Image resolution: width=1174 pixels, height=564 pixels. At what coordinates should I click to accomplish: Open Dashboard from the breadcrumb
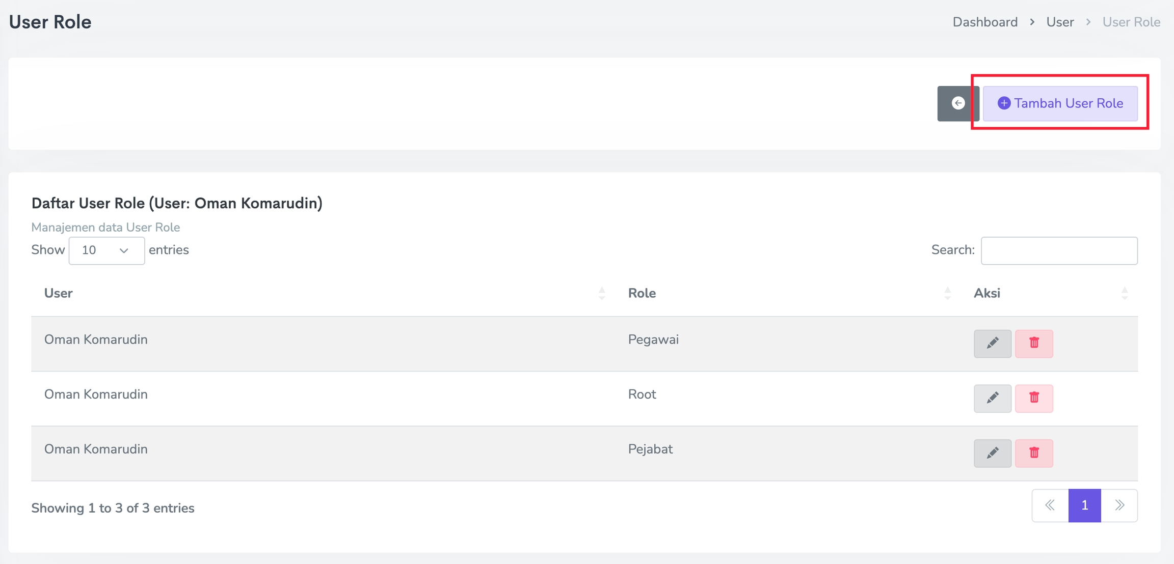point(984,22)
